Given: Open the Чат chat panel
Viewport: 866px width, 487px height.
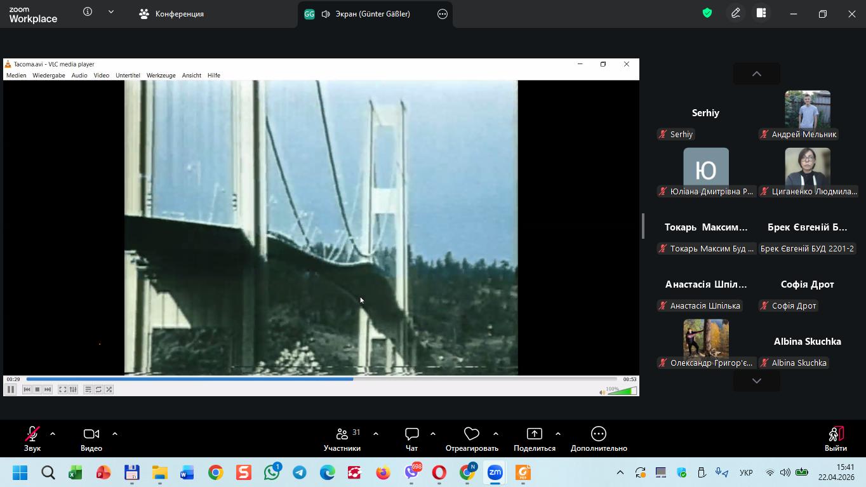Looking at the screenshot, I should (411, 434).
